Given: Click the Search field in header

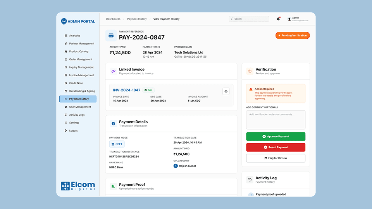Looking at the screenshot, I should (x=249, y=19).
